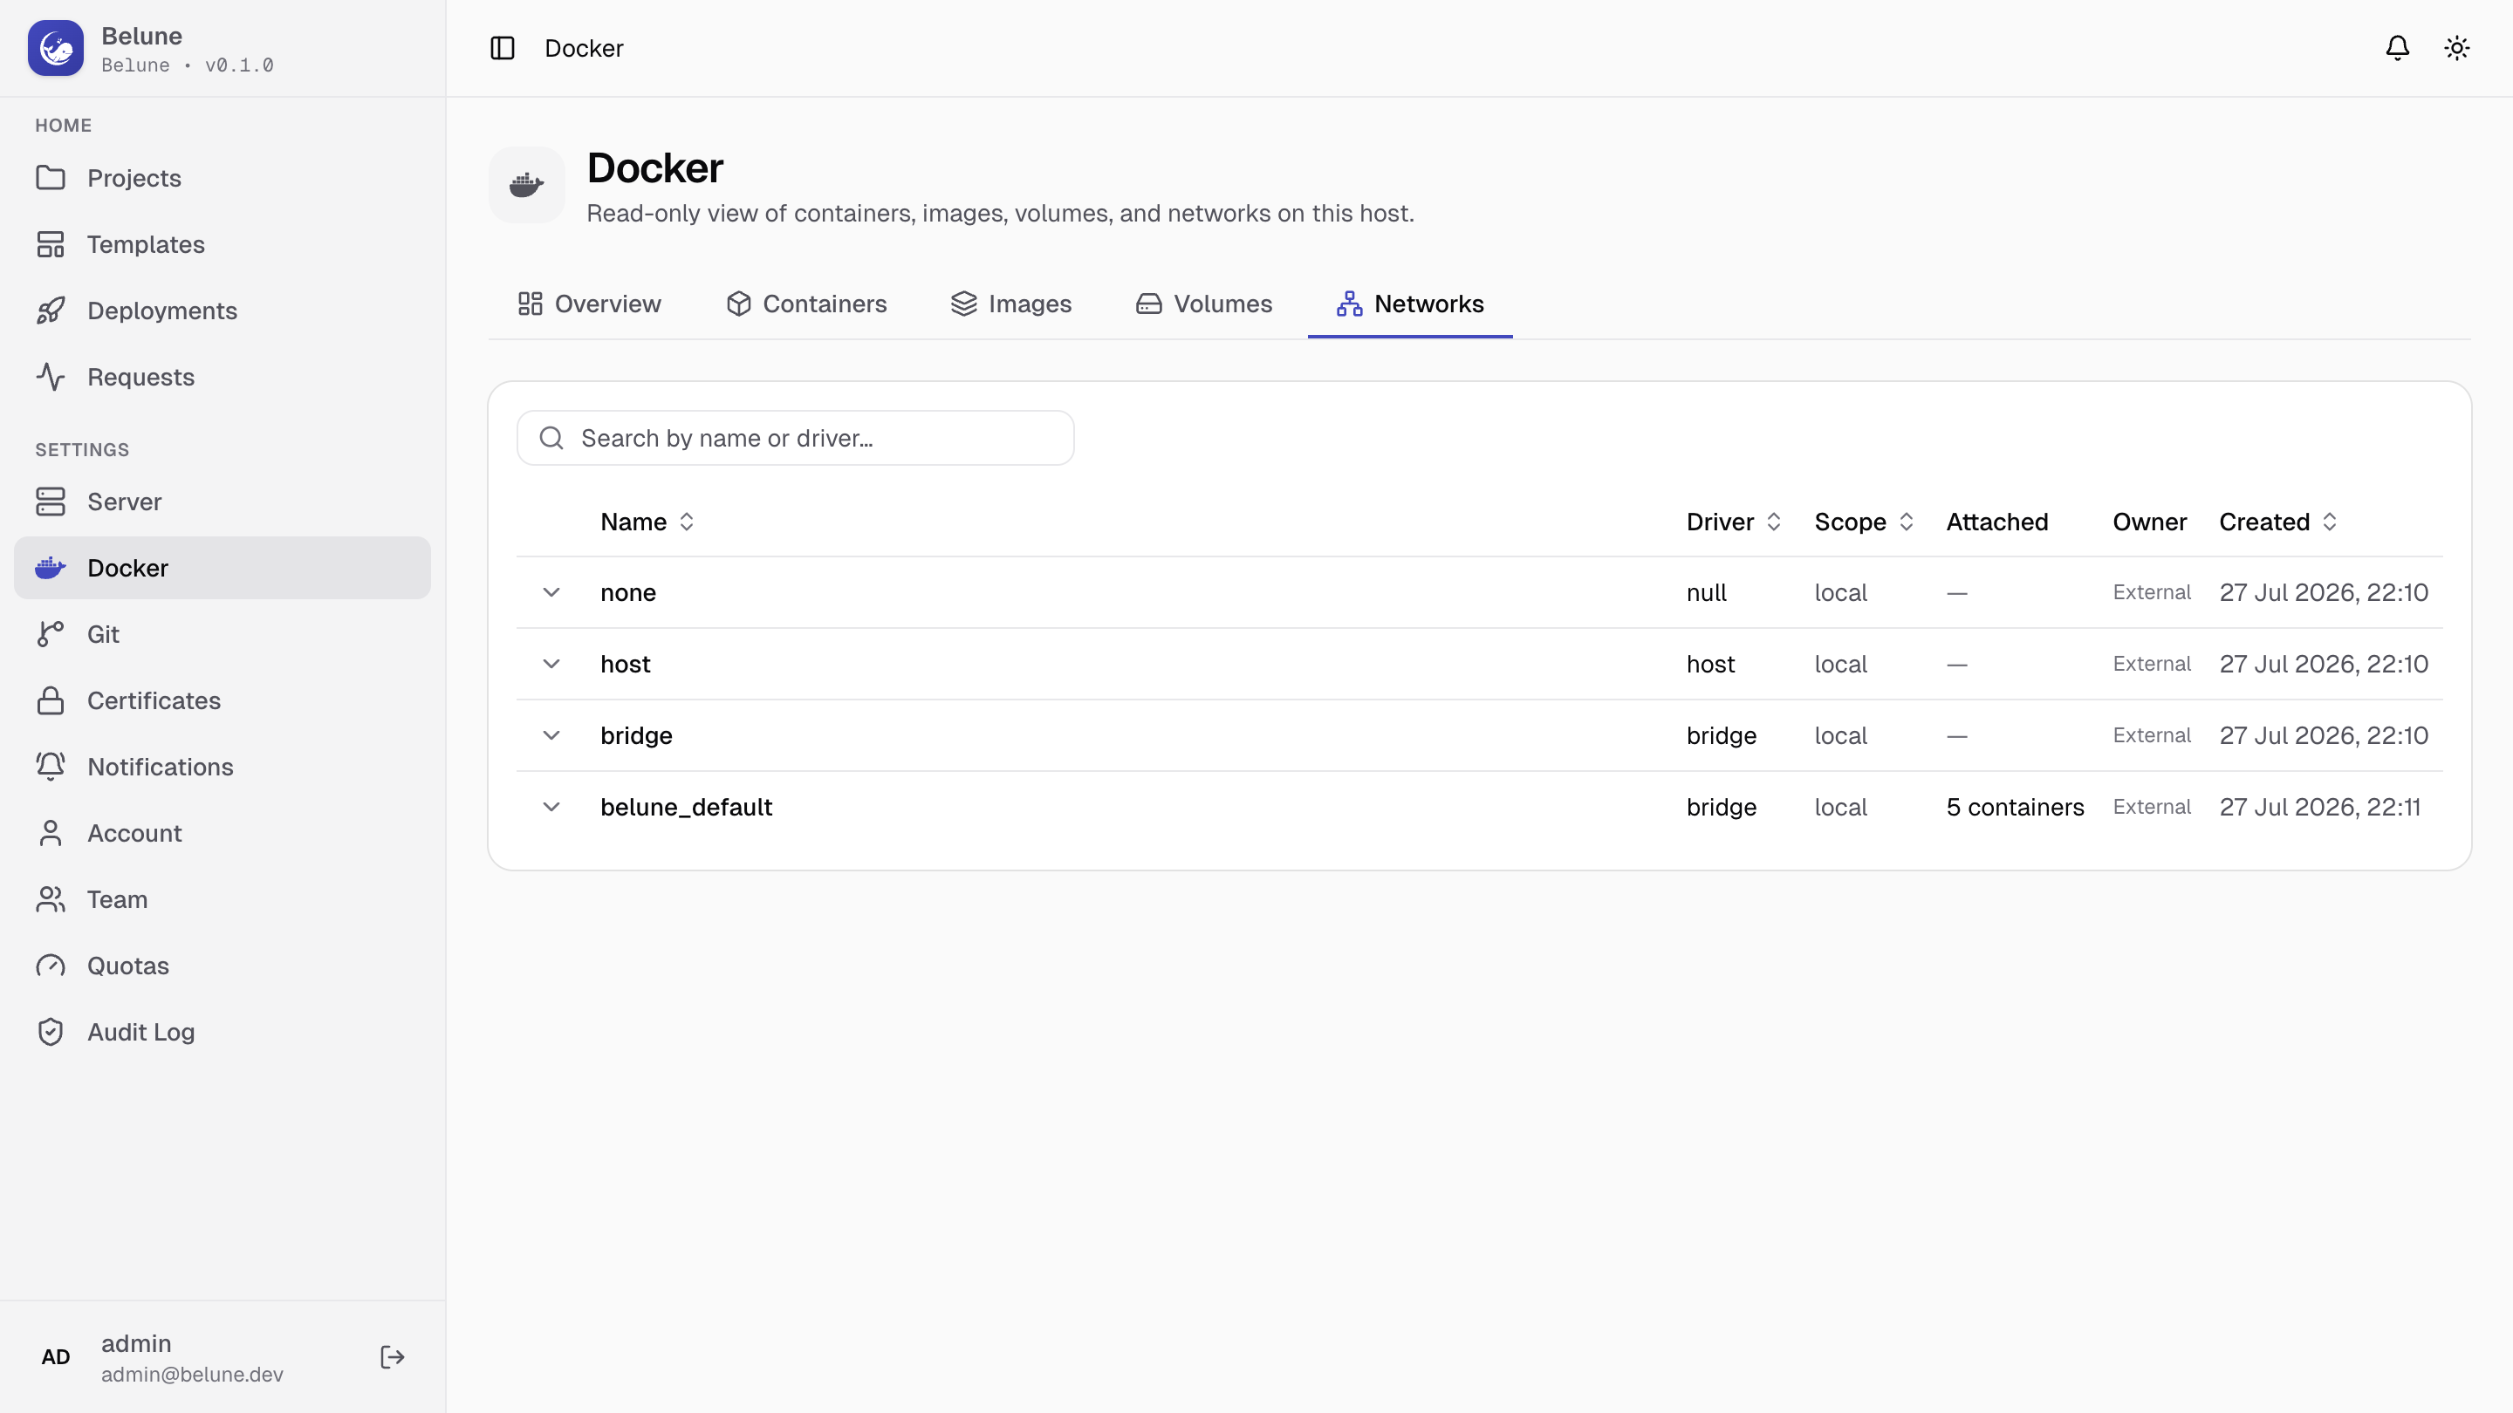
Task: Click the Team users icon
Action: click(x=51, y=899)
